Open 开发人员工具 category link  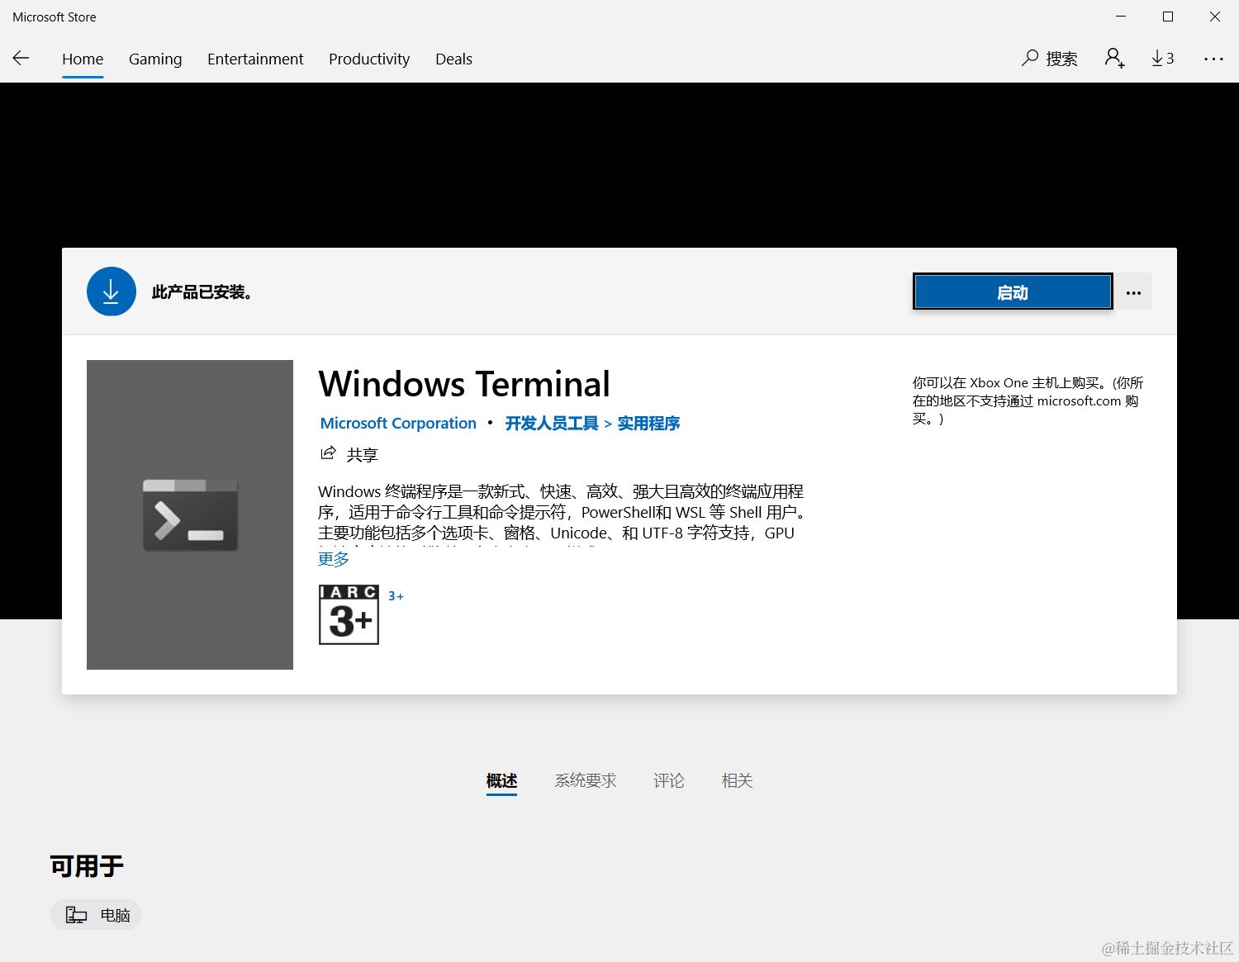click(552, 423)
